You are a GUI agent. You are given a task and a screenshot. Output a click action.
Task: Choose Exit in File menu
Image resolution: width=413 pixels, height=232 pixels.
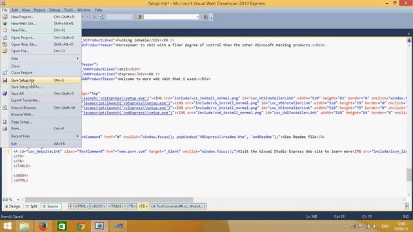coord(41,144)
